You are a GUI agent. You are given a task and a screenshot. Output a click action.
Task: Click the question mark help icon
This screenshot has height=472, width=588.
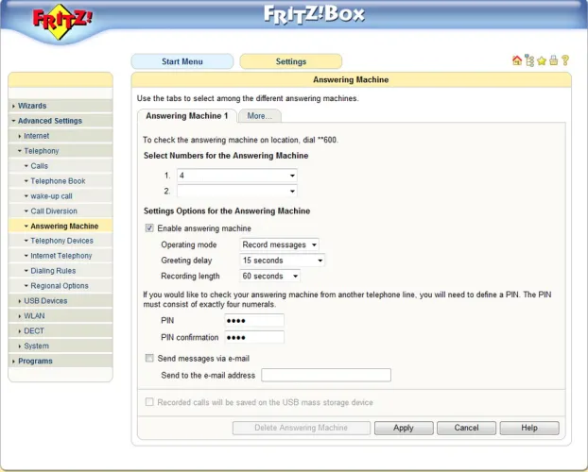[x=565, y=60]
